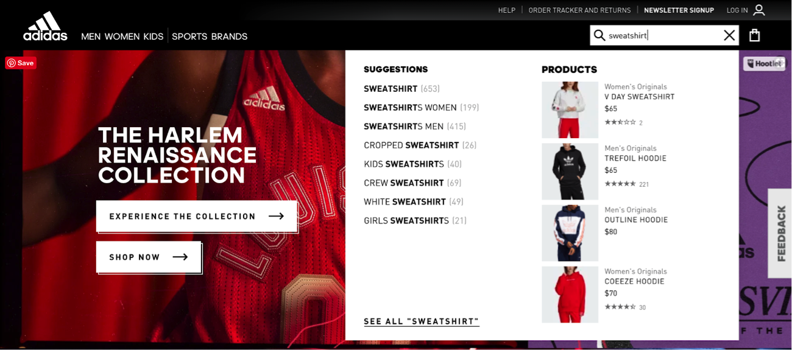Click the Pinterest Save button

point(21,63)
